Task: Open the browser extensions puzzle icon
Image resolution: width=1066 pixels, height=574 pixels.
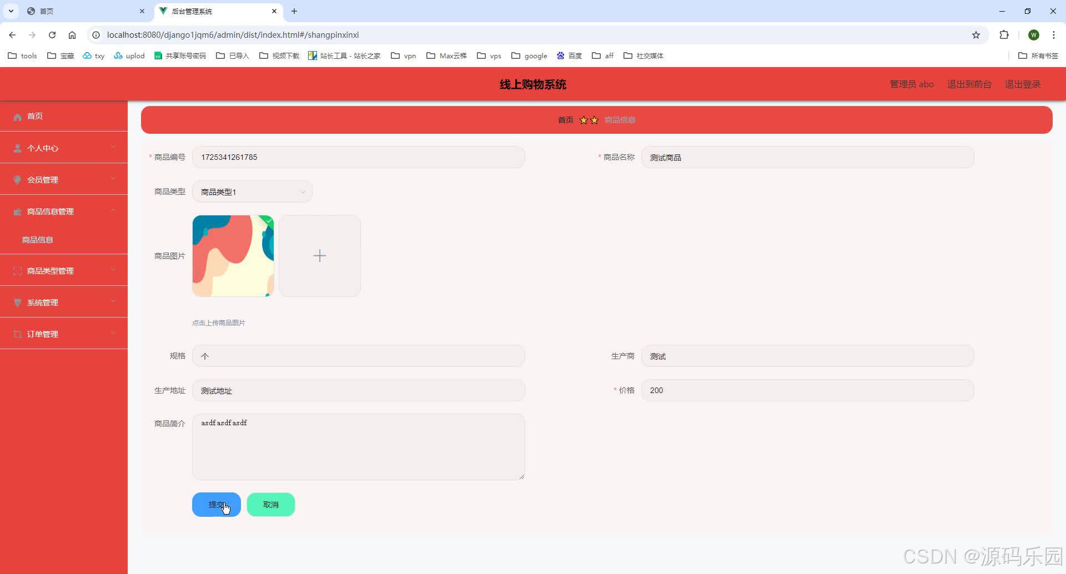Action: (x=1004, y=34)
